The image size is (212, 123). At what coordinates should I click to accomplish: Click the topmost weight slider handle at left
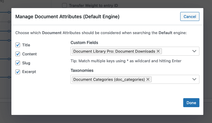pyautogui.click(x=9, y=12)
